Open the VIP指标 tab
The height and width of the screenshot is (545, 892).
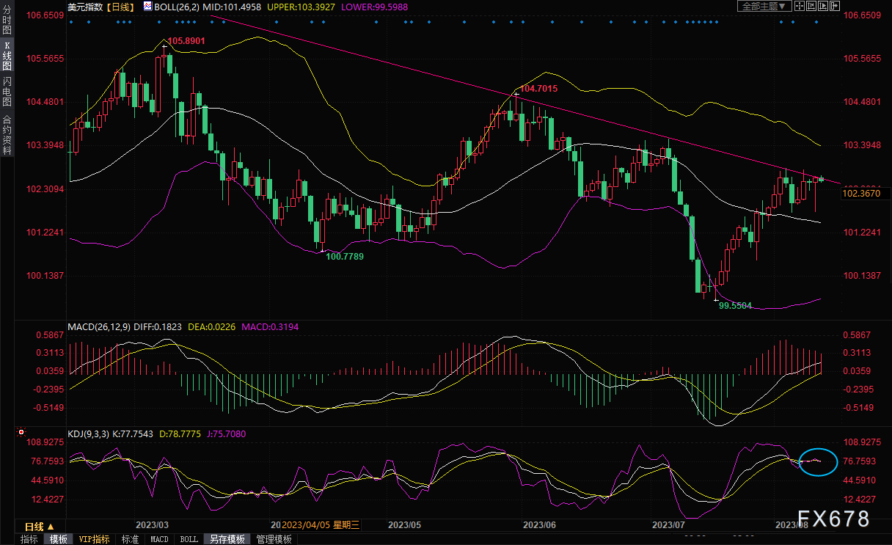point(95,539)
